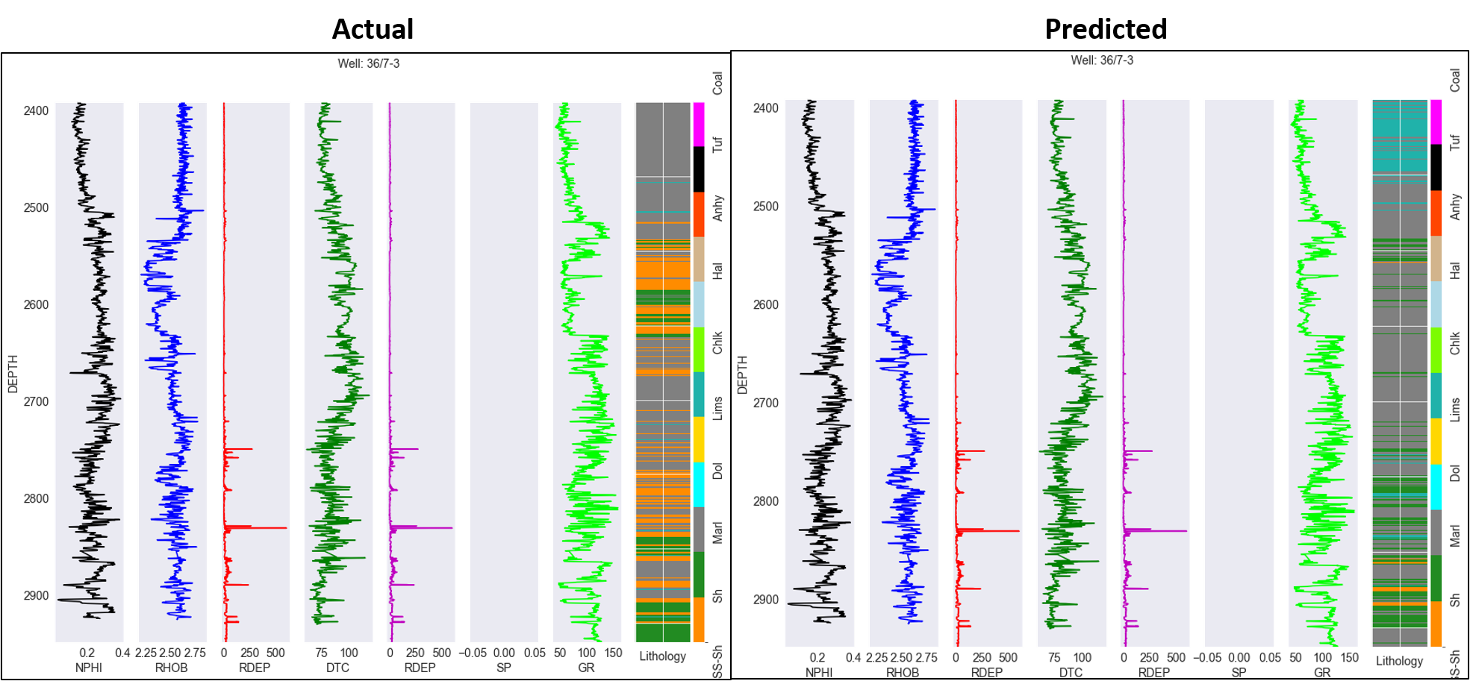Select 'Marl' legend label in Predicted panel
This screenshot has width=1470, height=681.
click(1454, 536)
